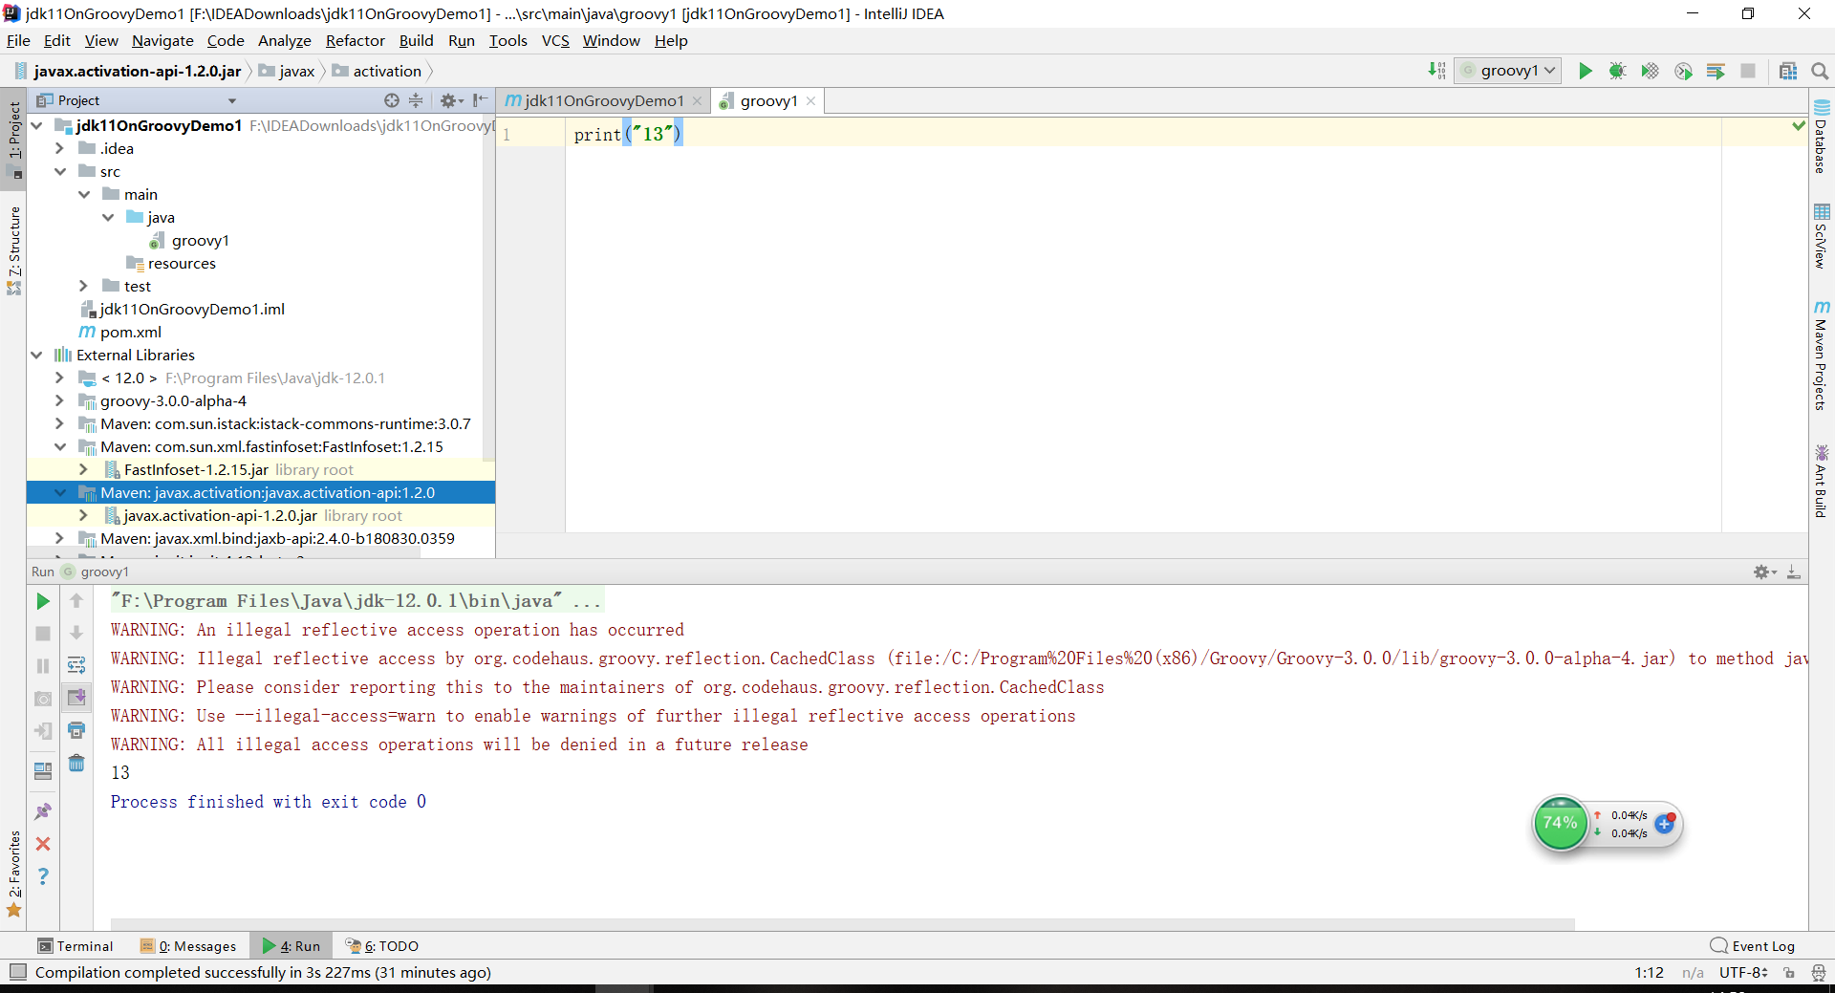Toggle Soft-Wrap in the Run console

point(76,666)
